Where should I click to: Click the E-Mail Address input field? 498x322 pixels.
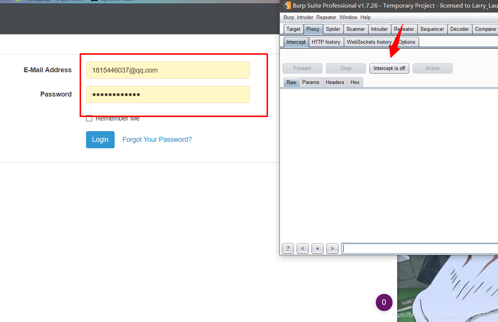pyautogui.click(x=168, y=70)
